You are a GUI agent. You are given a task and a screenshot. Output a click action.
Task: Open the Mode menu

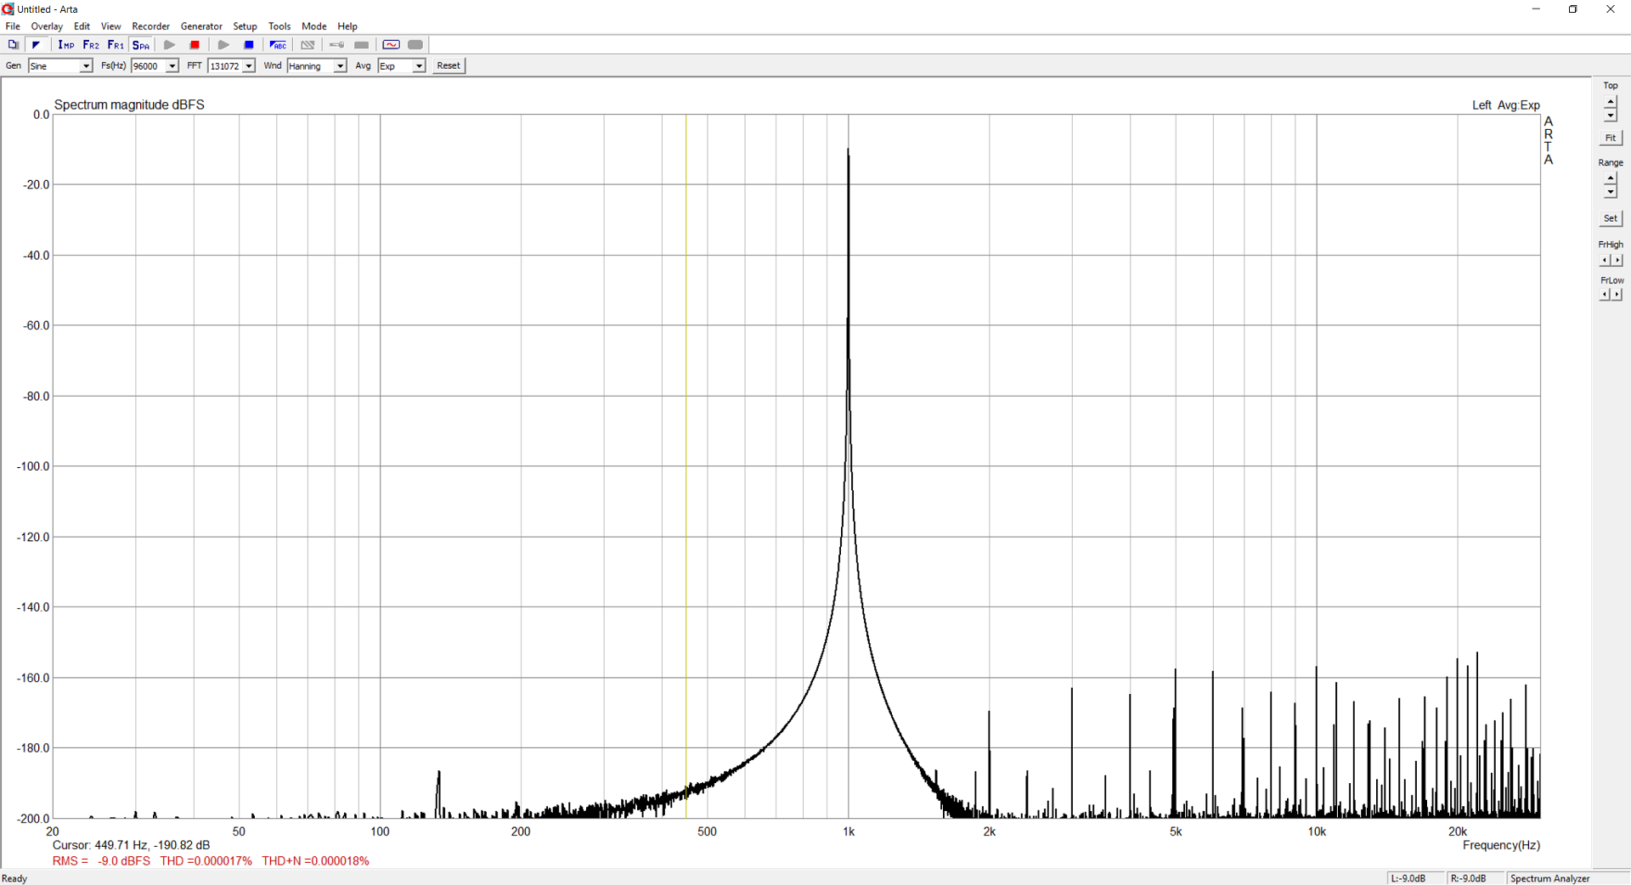coord(314,26)
